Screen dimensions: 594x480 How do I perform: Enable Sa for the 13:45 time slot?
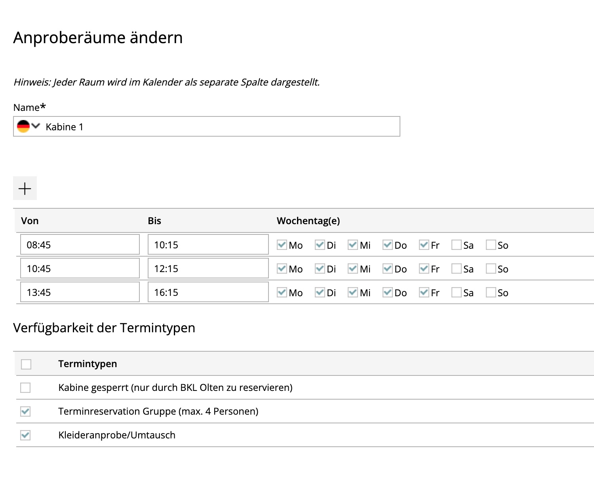pyautogui.click(x=457, y=292)
